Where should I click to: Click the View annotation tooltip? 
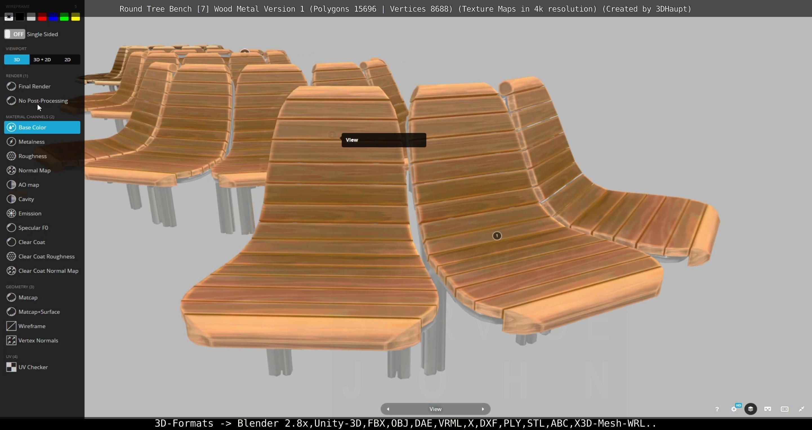click(384, 140)
